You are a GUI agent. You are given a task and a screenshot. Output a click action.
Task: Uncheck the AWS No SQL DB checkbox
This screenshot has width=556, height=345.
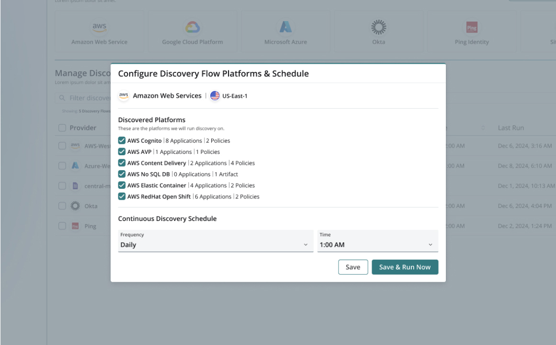tap(122, 174)
